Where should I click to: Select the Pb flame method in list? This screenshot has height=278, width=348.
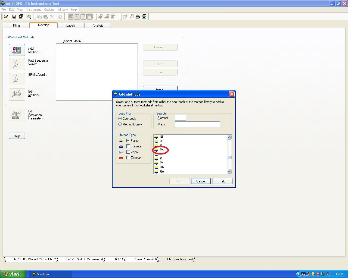pyautogui.click(x=161, y=150)
